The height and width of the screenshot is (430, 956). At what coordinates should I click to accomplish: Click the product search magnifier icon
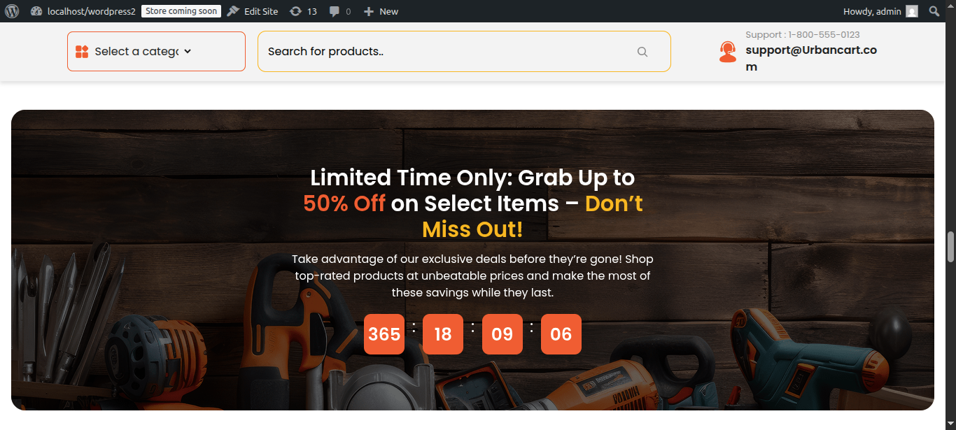tap(642, 52)
